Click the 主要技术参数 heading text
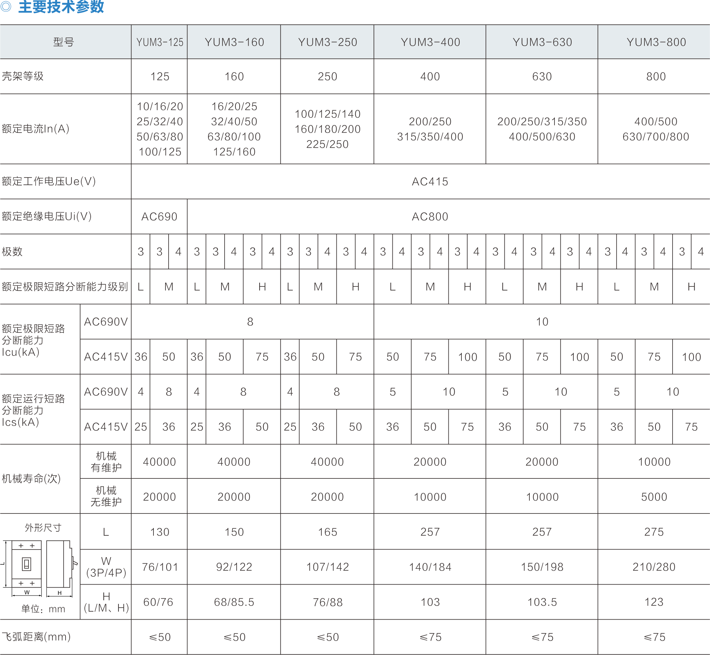The image size is (710, 655). pos(61,7)
